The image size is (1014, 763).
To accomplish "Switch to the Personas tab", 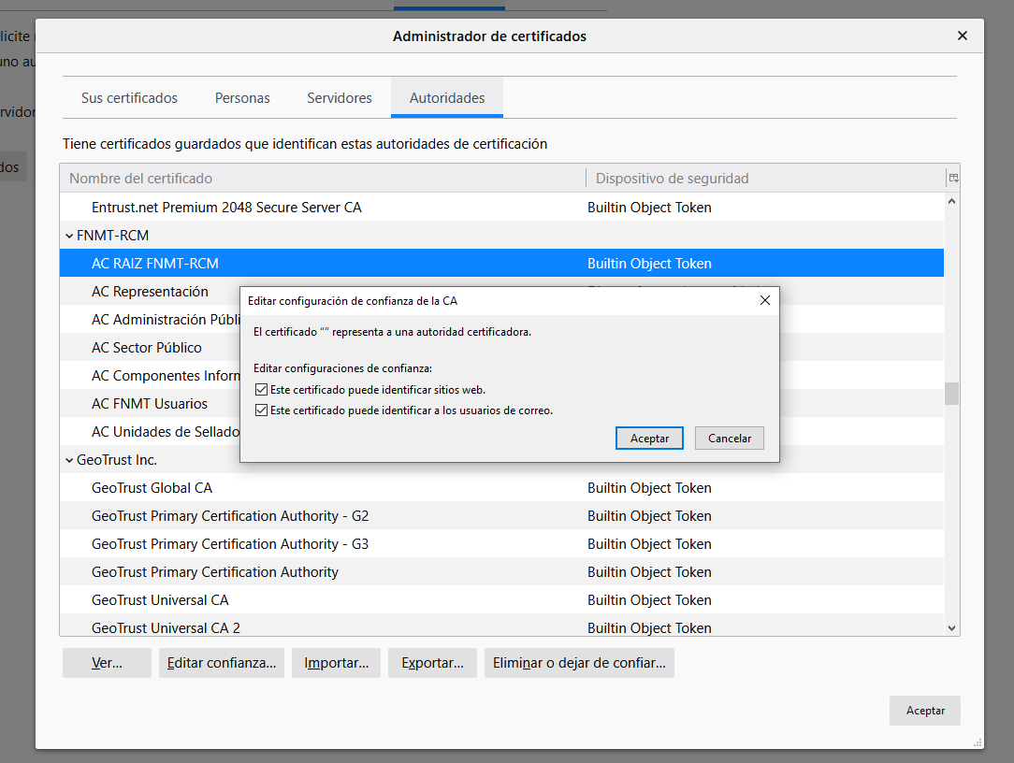I will (x=242, y=97).
